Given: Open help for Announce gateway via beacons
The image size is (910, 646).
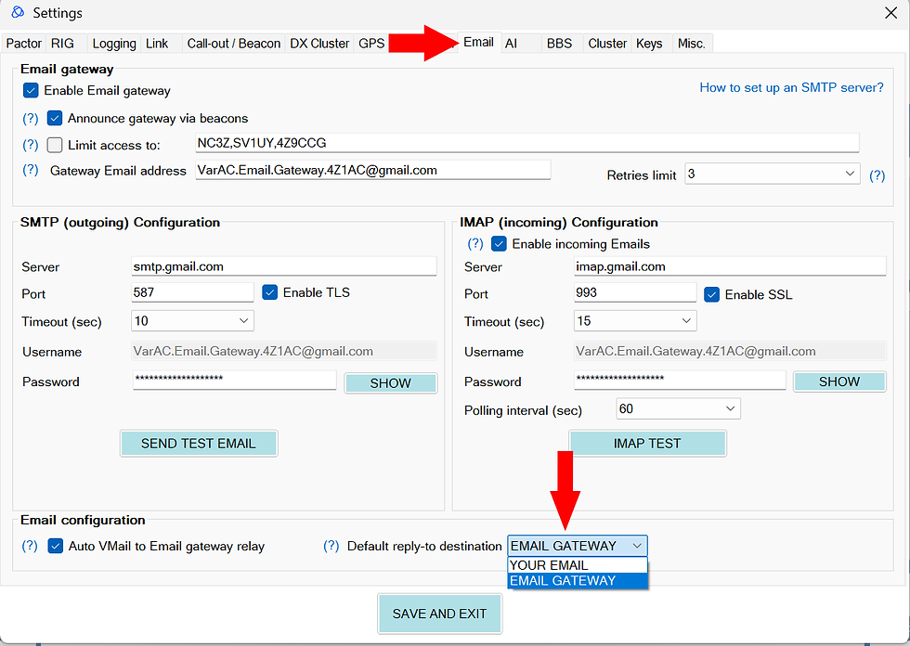Looking at the screenshot, I should pos(30,119).
